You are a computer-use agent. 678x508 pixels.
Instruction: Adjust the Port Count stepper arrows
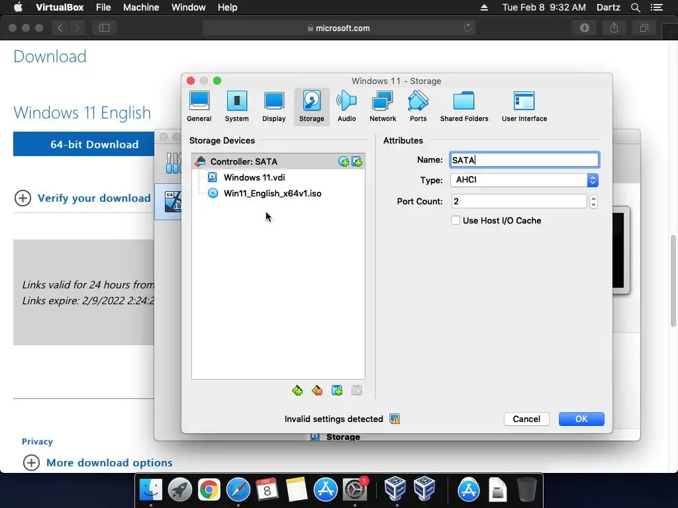pos(593,201)
